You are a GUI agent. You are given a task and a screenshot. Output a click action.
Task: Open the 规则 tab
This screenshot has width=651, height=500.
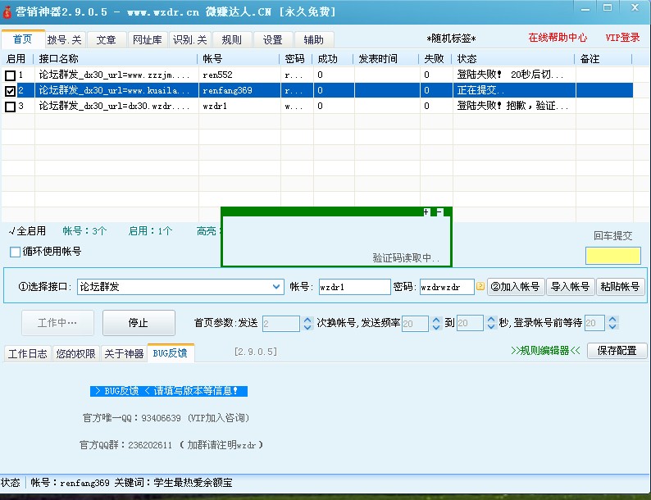pos(232,40)
